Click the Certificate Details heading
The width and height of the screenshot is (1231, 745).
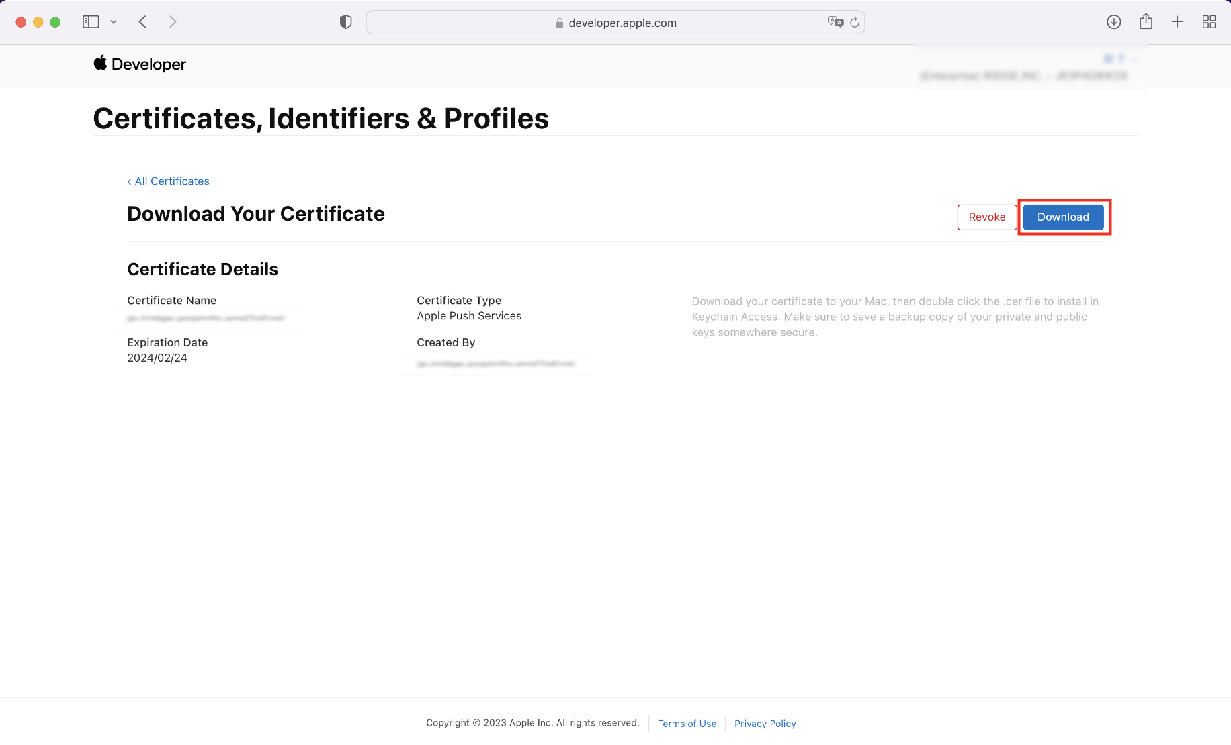202,269
